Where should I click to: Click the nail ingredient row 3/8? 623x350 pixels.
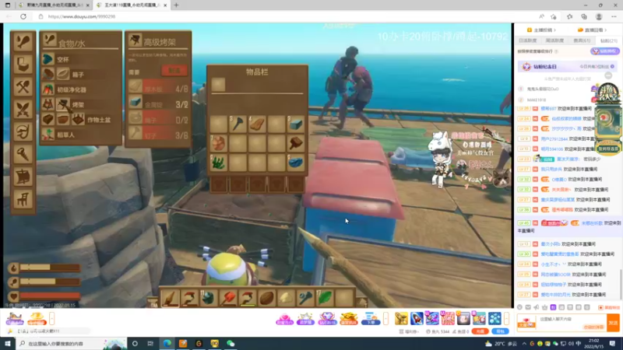(x=158, y=135)
